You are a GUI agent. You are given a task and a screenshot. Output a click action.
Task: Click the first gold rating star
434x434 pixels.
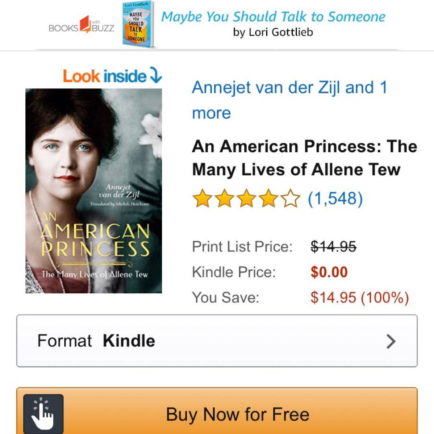tap(202, 198)
